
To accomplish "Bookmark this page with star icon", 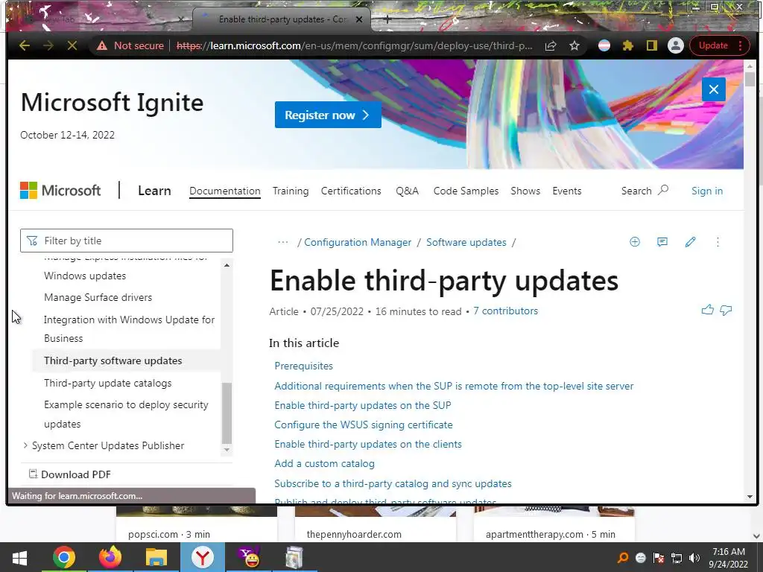I will 574,45.
